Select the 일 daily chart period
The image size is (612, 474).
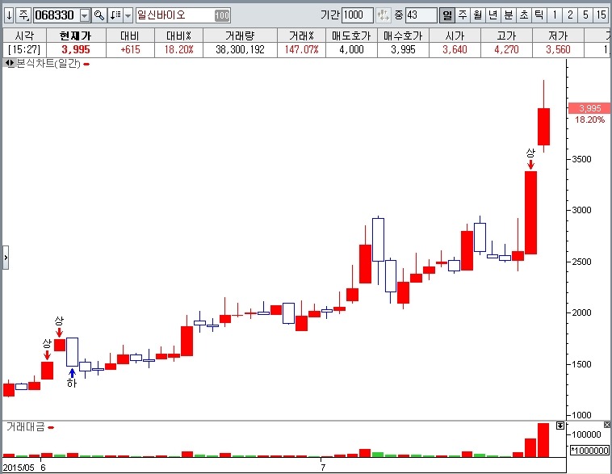(447, 15)
